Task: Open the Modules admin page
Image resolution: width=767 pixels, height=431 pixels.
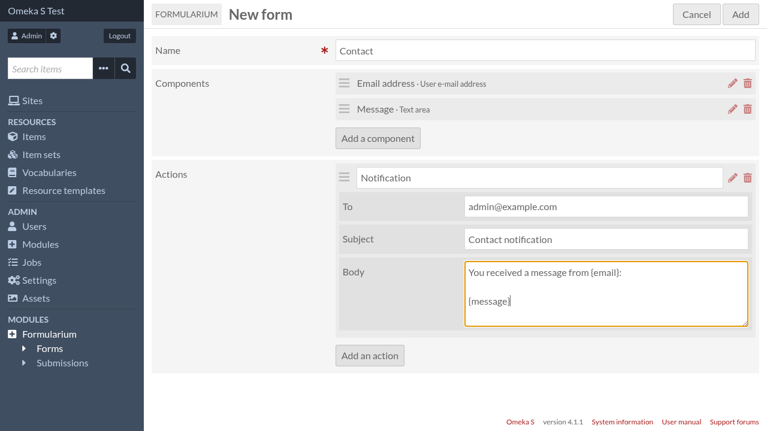Action: tap(41, 244)
